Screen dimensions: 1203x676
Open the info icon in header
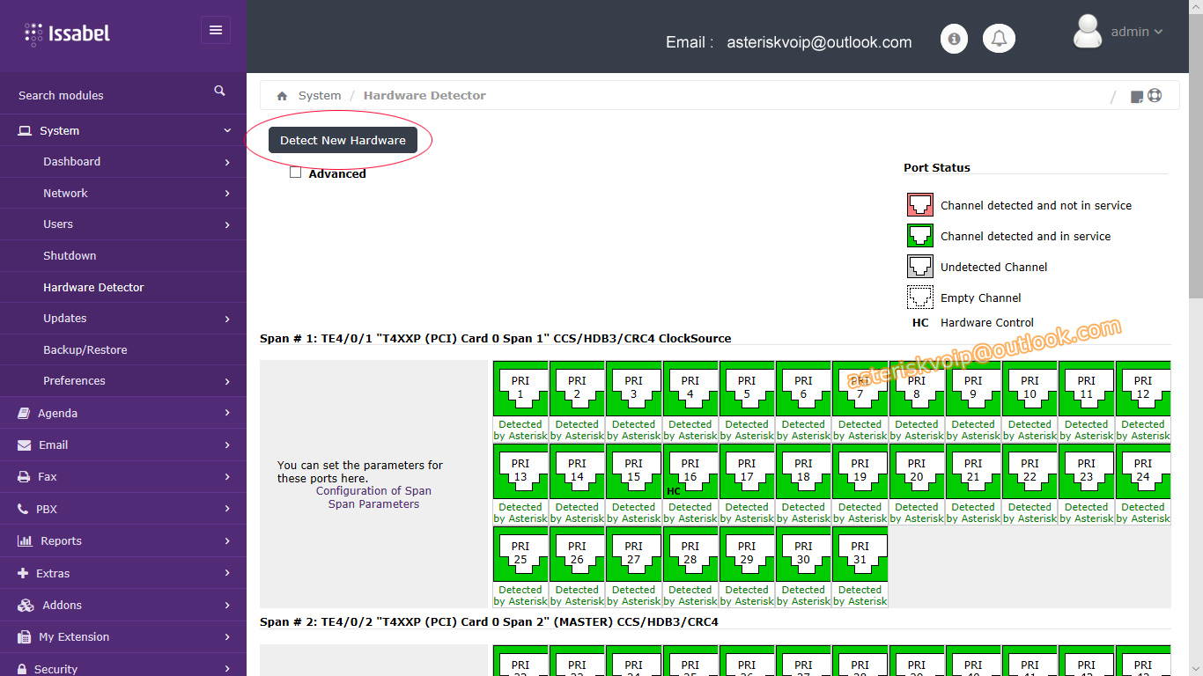(x=954, y=39)
